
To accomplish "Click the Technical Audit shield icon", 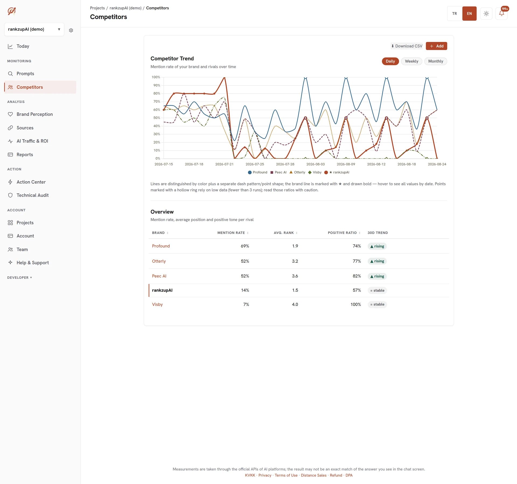I will point(10,195).
